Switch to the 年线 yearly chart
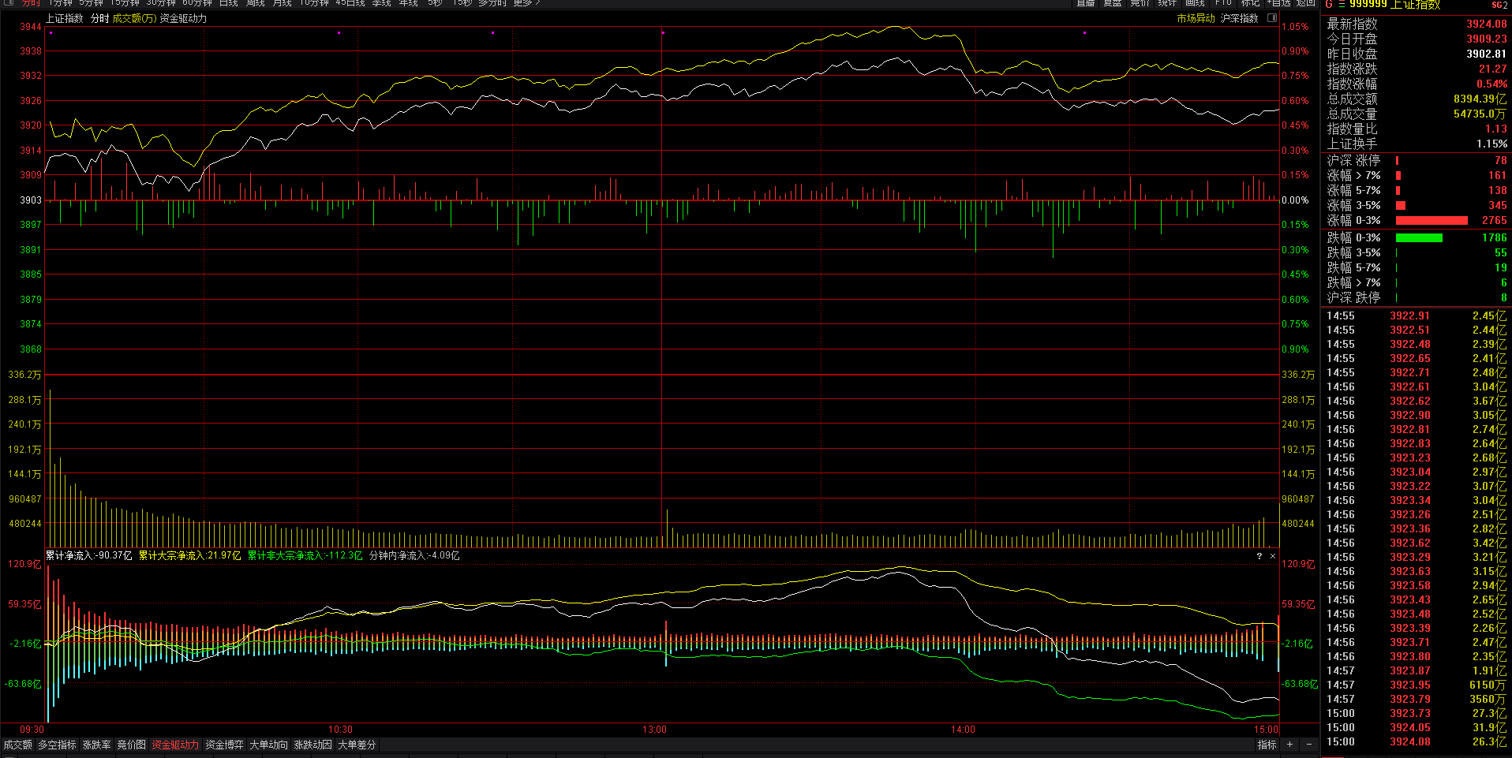Viewport: 1512px width, 758px height. point(409,2)
